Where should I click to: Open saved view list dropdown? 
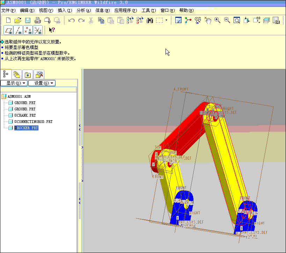click(257, 20)
